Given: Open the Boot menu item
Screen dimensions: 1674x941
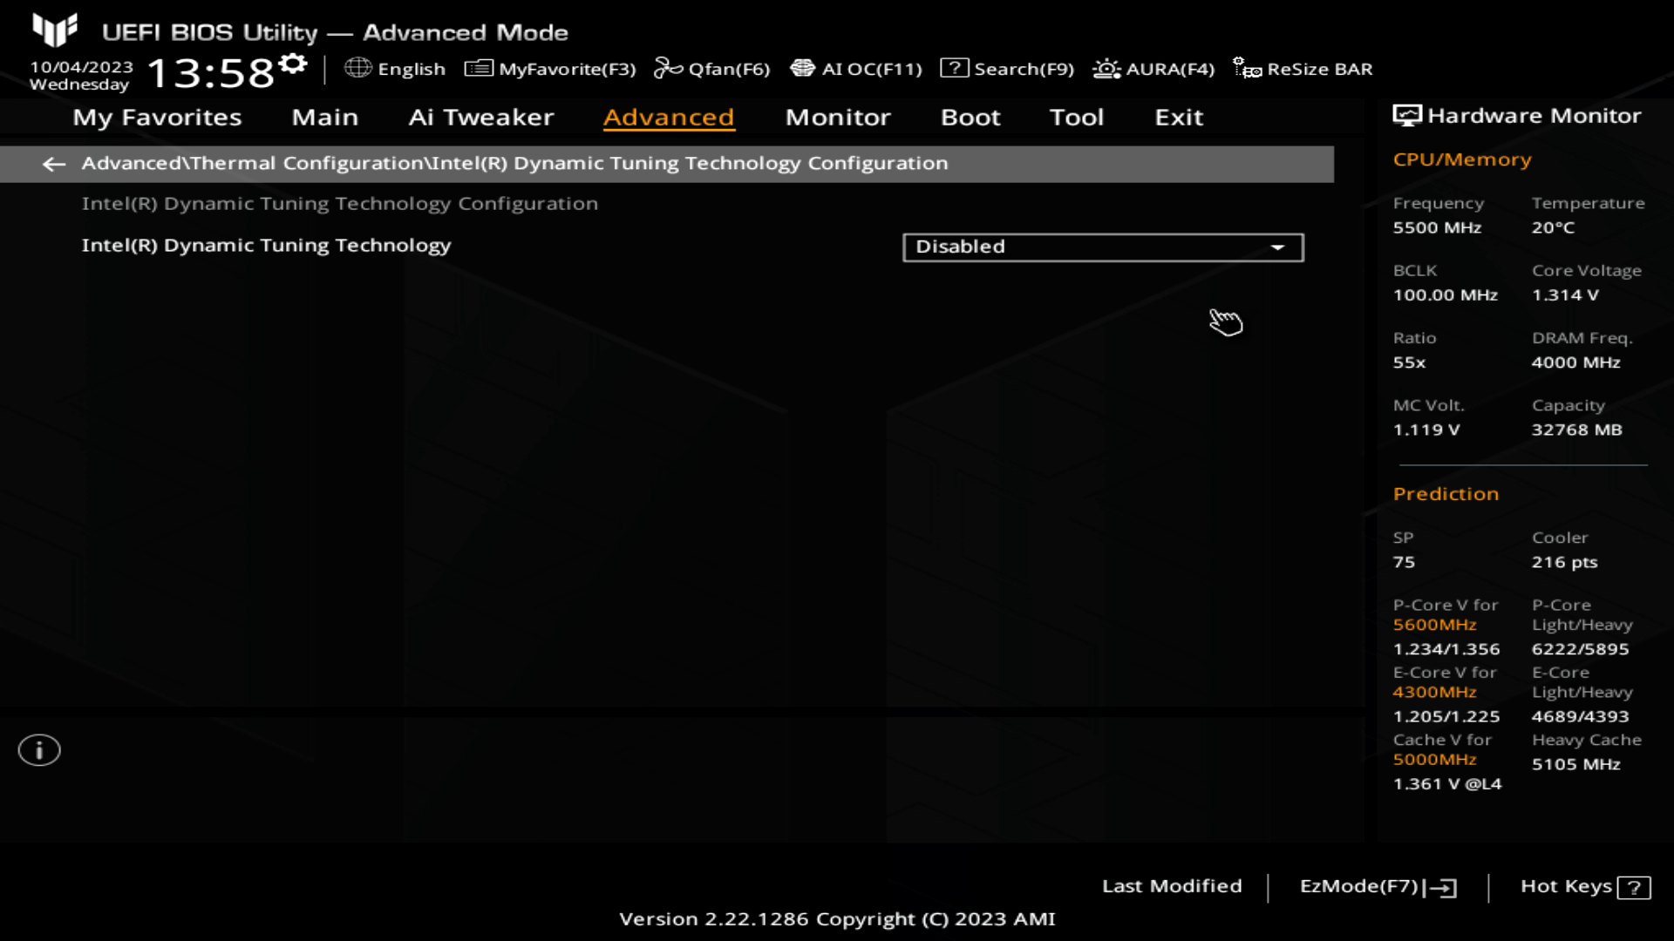Looking at the screenshot, I should click(970, 116).
